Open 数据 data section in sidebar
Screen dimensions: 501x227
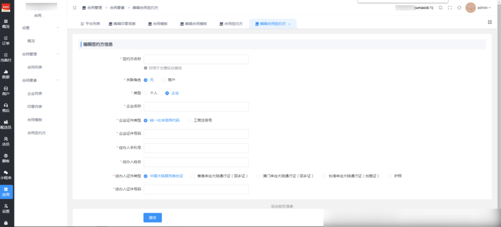pyautogui.click(x=6, y=74)
